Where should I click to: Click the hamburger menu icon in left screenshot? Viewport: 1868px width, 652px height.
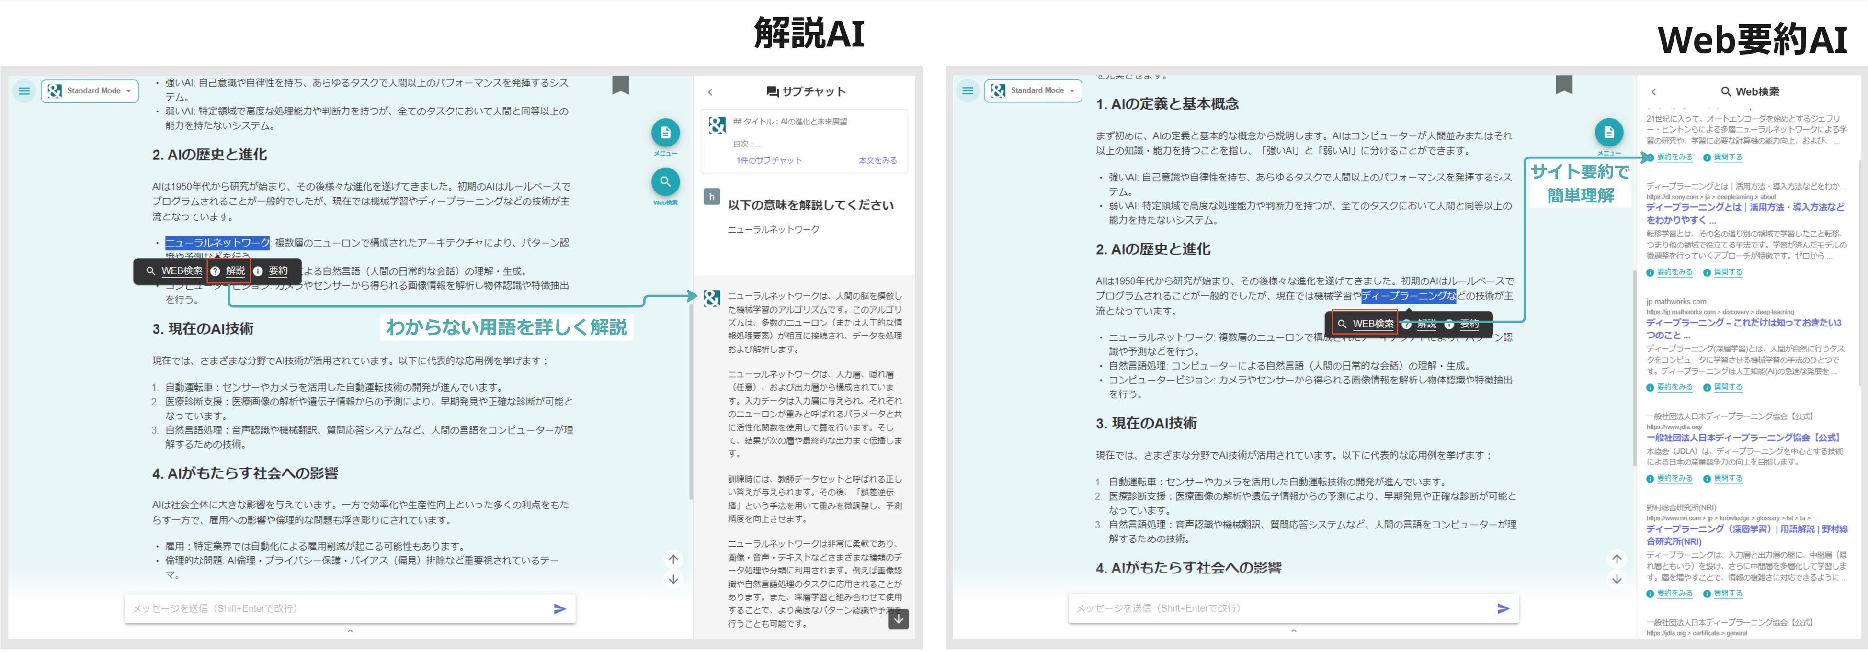click(24, 91)
